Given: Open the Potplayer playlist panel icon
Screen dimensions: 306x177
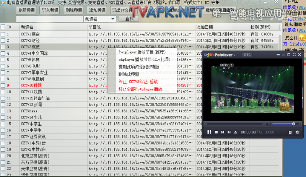Looking at the screenshot, I should coord(290,132).
